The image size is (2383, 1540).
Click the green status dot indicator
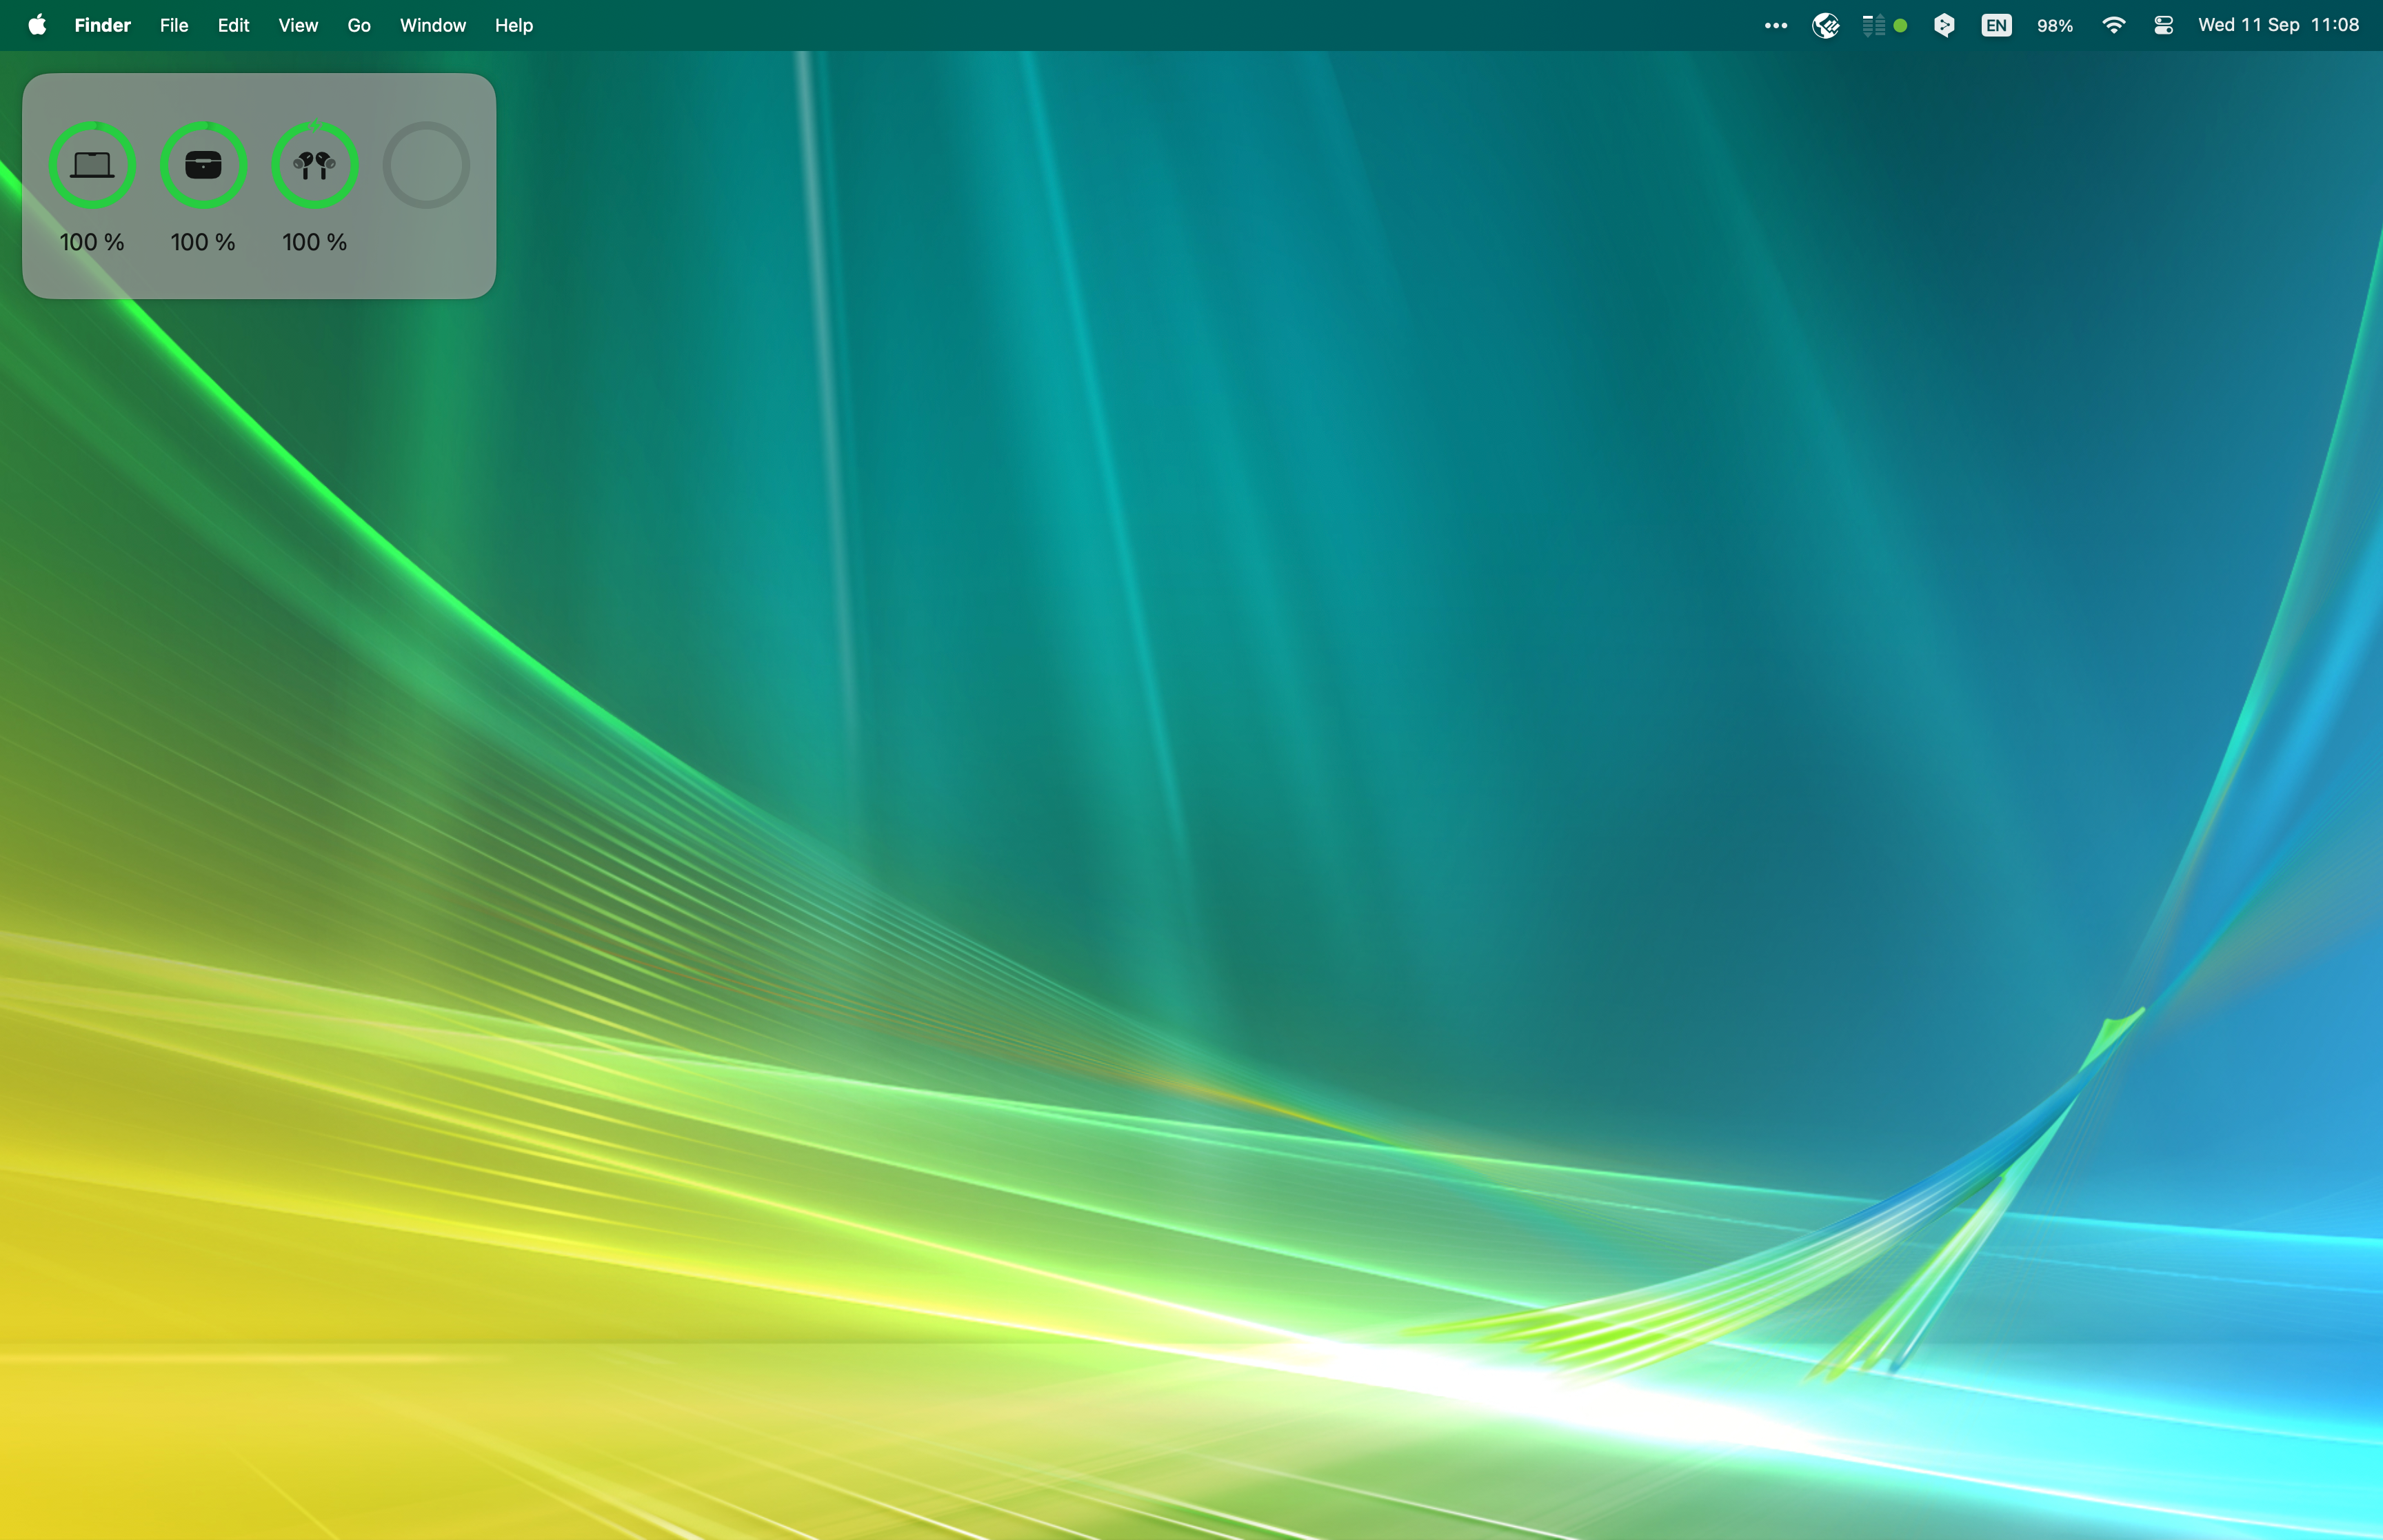1900,26
